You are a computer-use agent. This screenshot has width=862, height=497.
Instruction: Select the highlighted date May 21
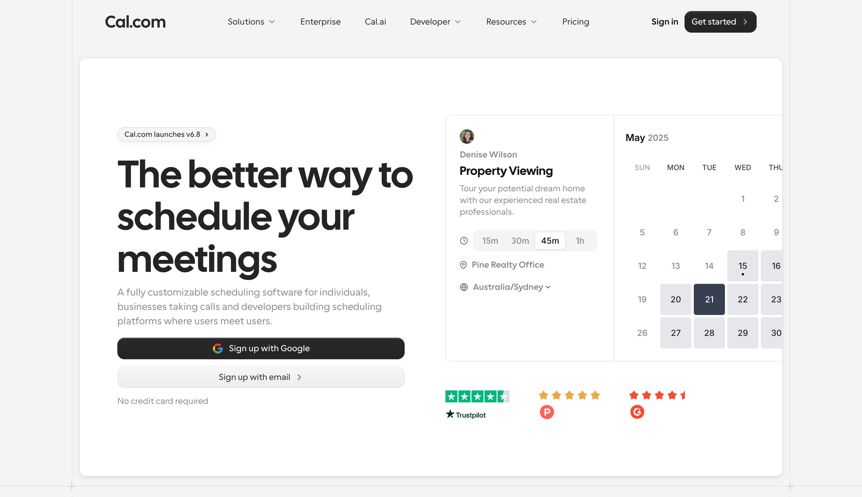(x=709, y=299)
